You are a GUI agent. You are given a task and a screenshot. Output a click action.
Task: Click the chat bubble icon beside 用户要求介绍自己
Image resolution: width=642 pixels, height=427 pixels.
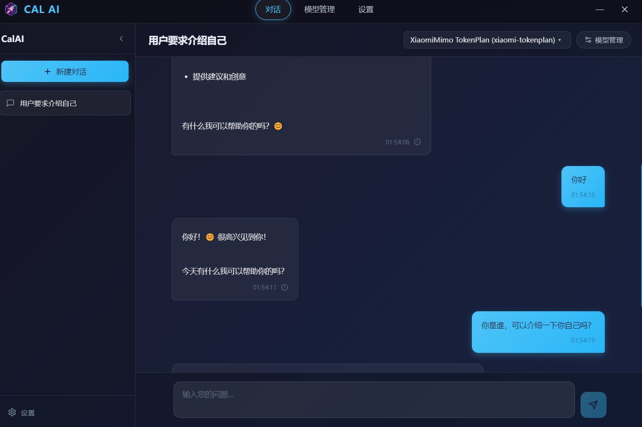(10, 103)
